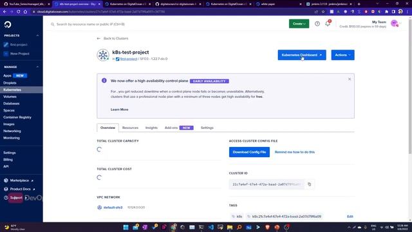Open Apps in Manage menu
The image size is (412, 232).
click(x=7, y=76)
